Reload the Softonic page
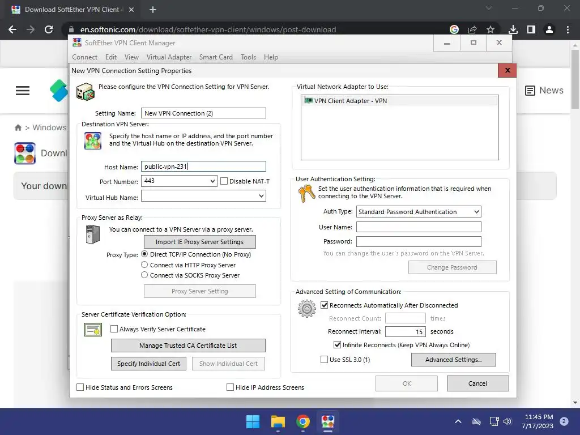 [x=49, y=29]
